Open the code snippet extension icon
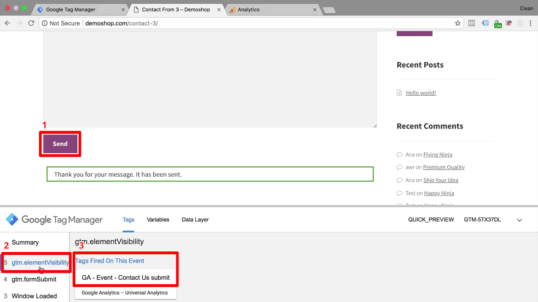538x302 pixels. (472, 23)
